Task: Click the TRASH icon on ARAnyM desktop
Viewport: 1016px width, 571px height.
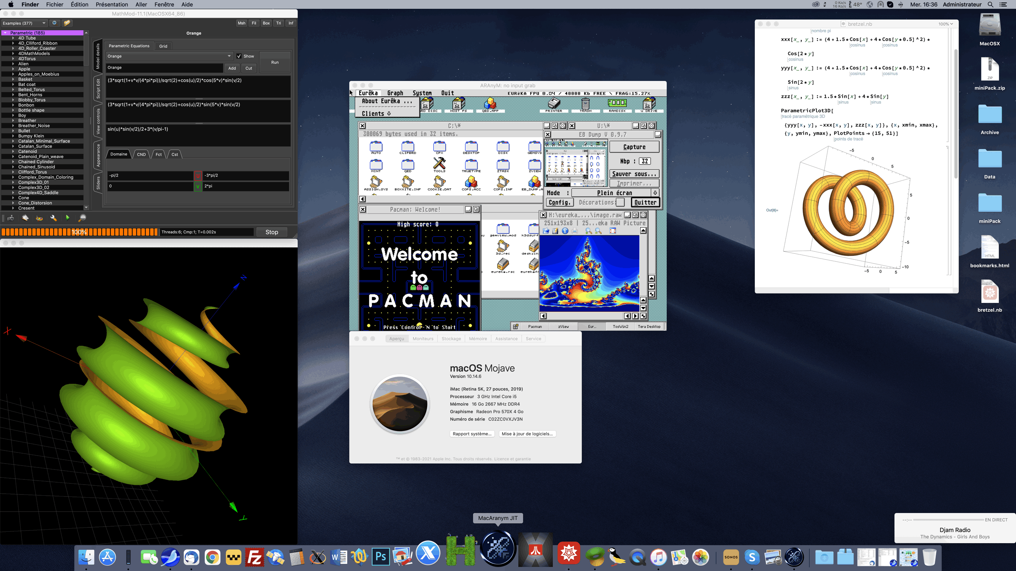Action: 585,104
